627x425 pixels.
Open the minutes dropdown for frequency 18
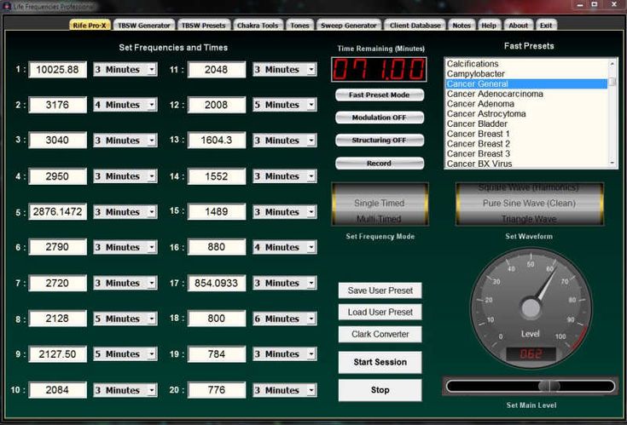click(311, 319)
